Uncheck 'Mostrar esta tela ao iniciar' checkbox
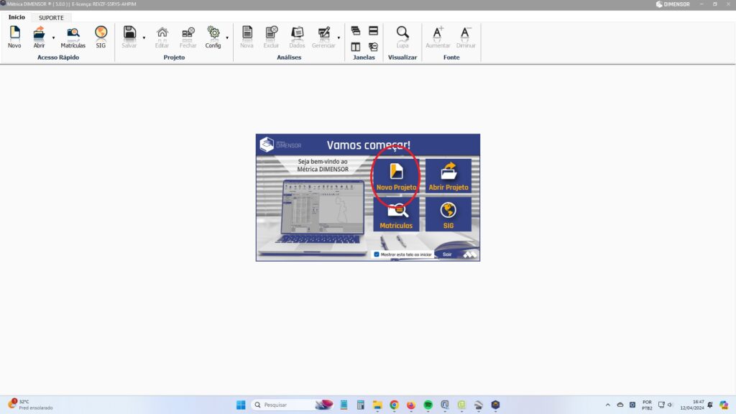 click(377, 254)
